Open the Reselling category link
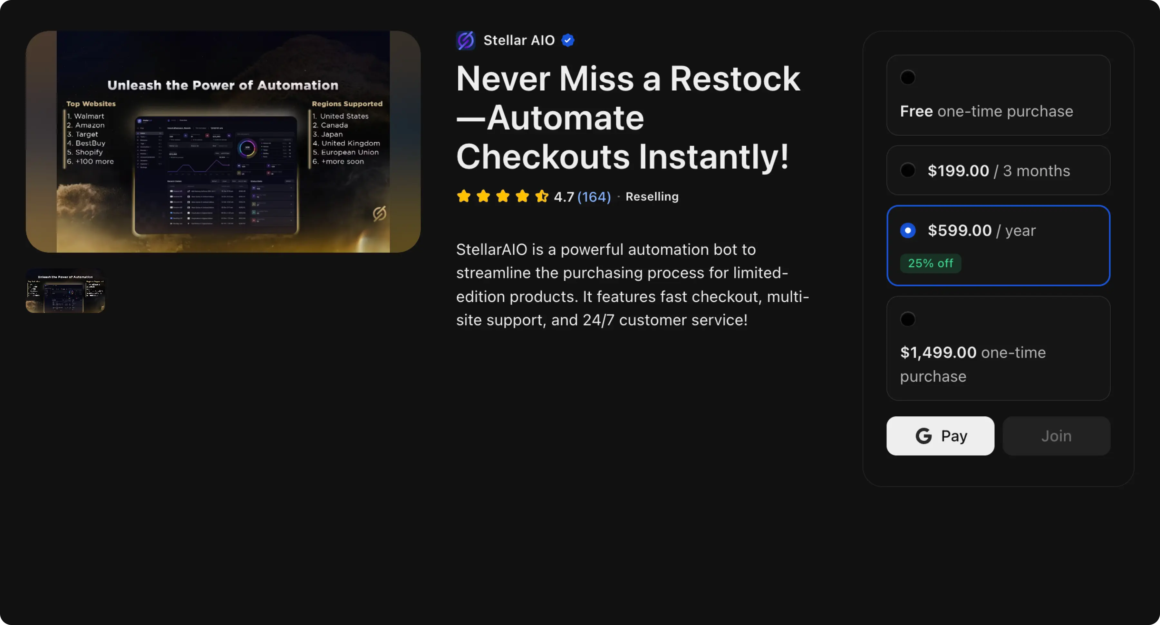The width and height of the screenshot is (1160, 625). 652,197
